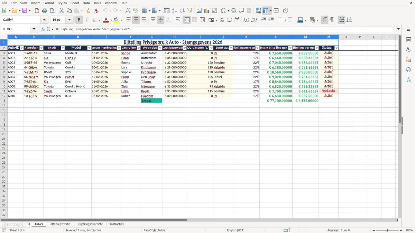This screenshot has width=415, height=233.
Task: Toggle Align Left
Action: (128, 20)
